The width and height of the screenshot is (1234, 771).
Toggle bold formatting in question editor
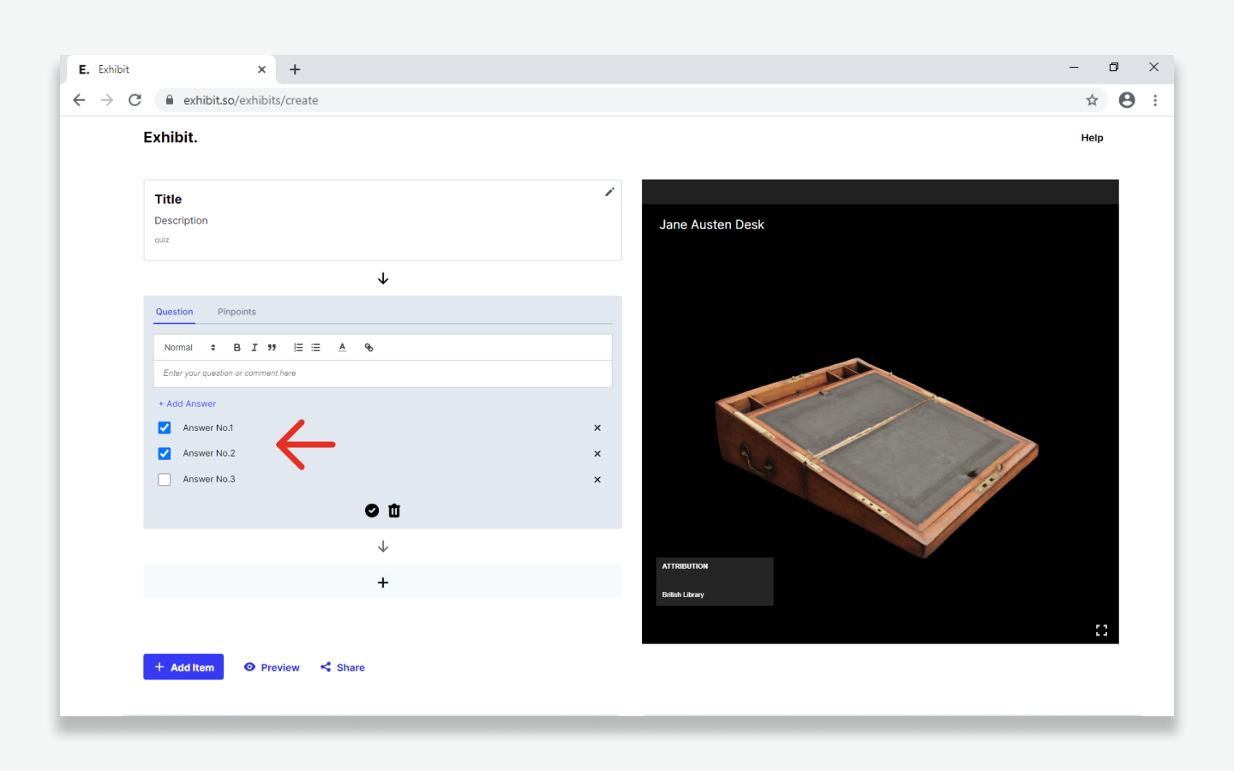(x=237, y=348)
